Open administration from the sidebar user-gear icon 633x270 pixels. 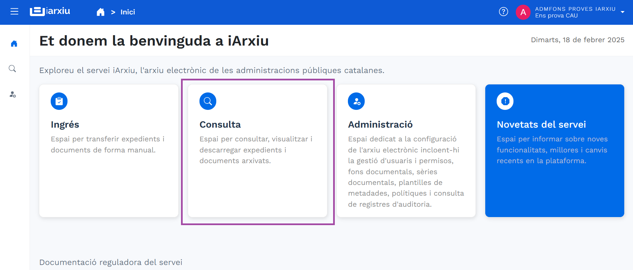[x=13, y=94]
